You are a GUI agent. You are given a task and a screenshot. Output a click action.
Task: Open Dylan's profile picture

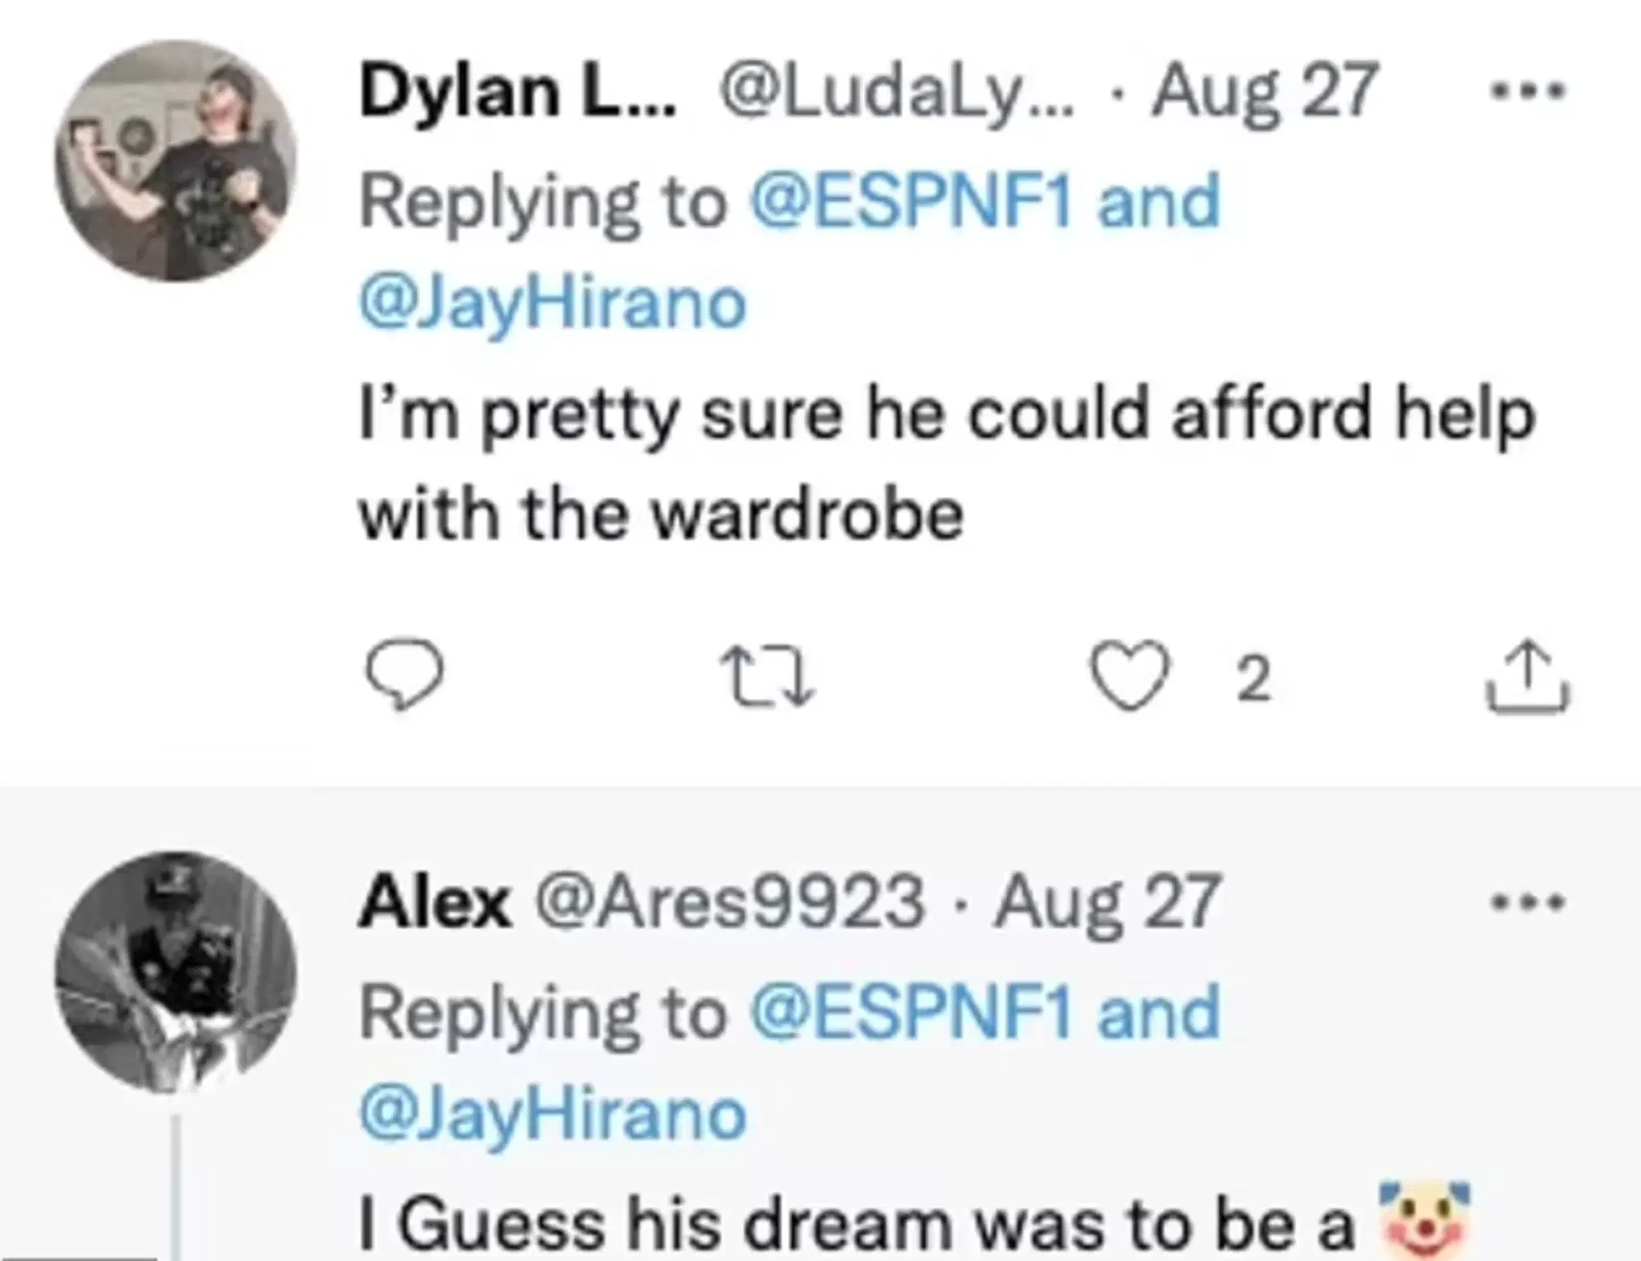pyautogui.click(x=175, y=161)
